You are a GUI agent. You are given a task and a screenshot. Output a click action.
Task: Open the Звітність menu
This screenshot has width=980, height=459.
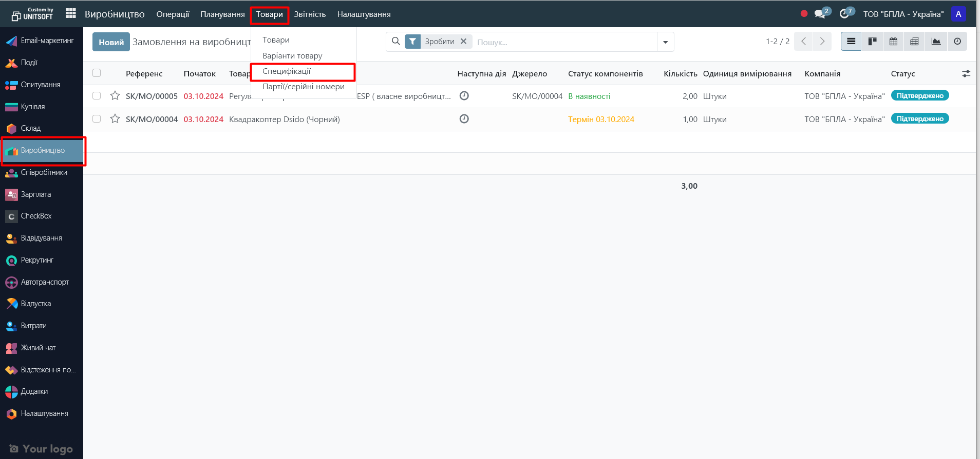pyautogui.click(x=310, y=14)
